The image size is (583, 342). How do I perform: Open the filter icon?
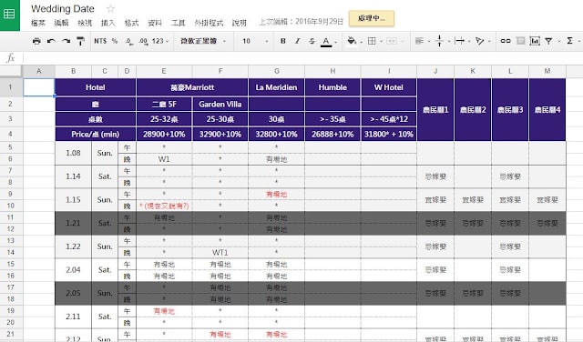point(548,41)
